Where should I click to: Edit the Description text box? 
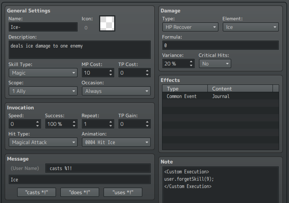(80, 50)
